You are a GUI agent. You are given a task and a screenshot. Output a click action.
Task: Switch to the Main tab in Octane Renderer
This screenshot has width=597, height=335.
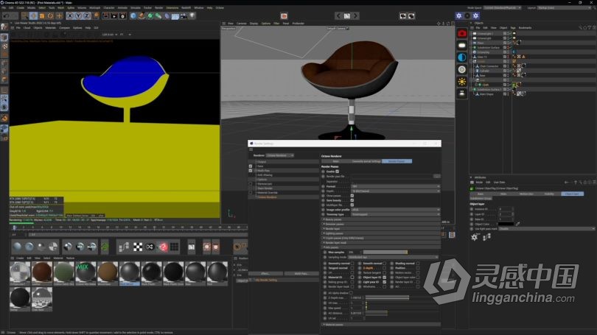336,161
